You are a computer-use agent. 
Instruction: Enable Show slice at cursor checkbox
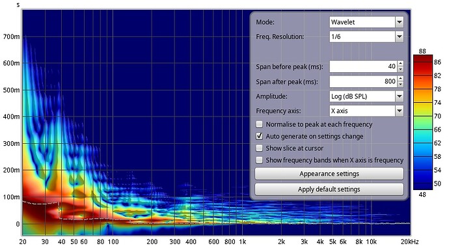pos(259,148)
